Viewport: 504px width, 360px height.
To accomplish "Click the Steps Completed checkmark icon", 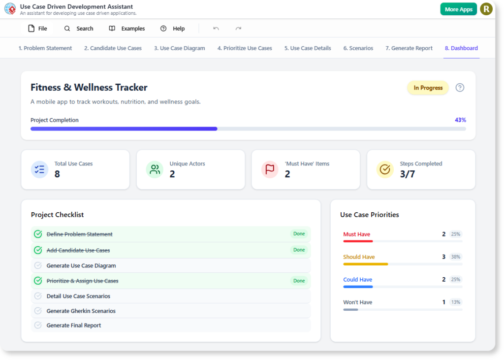I will click(385, 169).
